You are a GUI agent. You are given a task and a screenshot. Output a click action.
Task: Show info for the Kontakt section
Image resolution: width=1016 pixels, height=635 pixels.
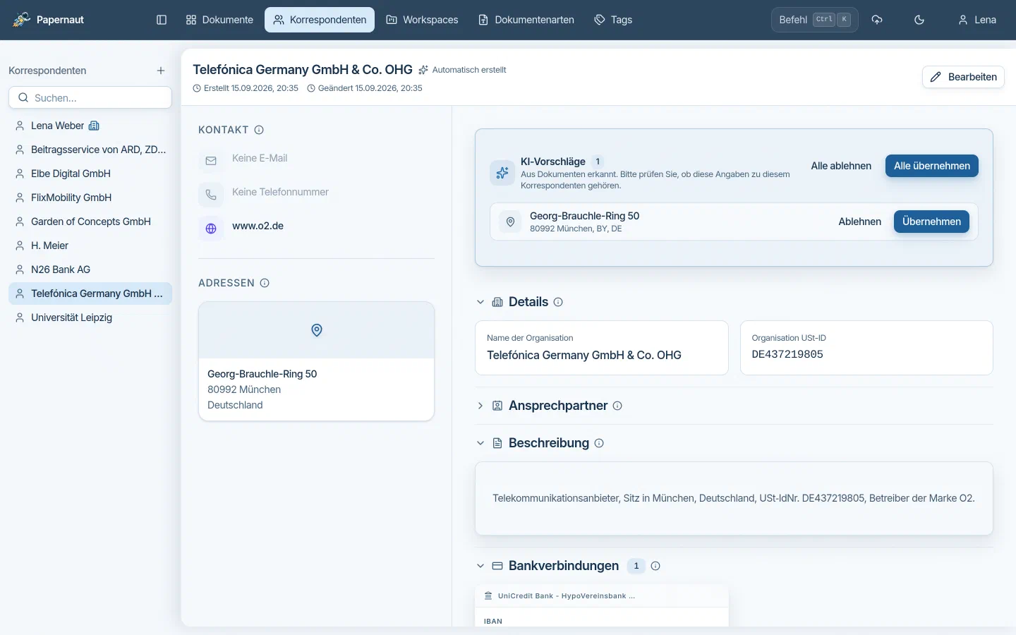pos(259,130)
